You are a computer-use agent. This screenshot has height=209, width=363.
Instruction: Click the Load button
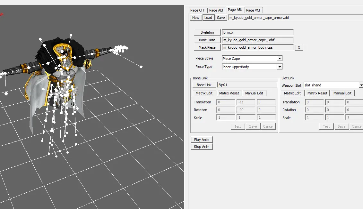[x=208, y=18]
